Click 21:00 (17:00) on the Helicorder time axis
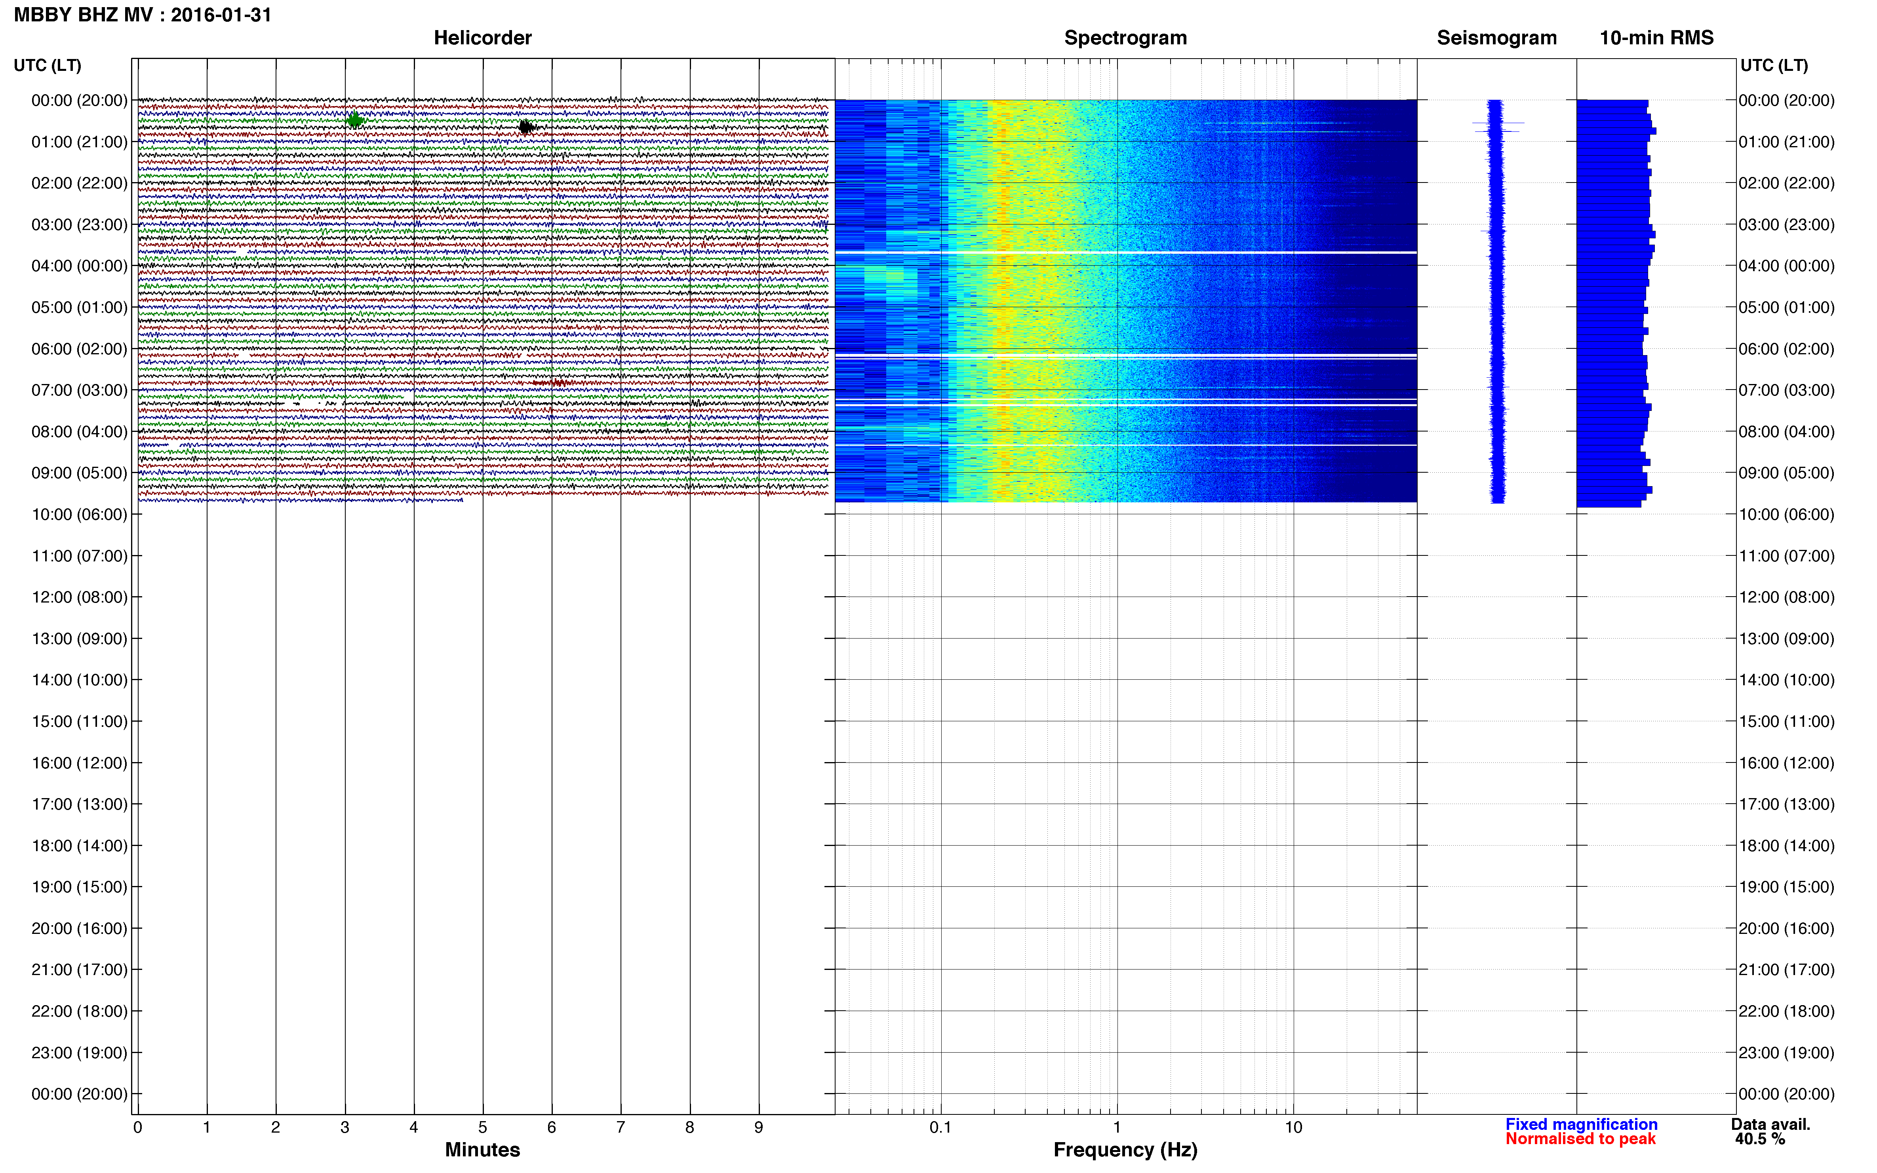Image resolution: width=1877 pixels, height=1173 pixels. (79, 970)
